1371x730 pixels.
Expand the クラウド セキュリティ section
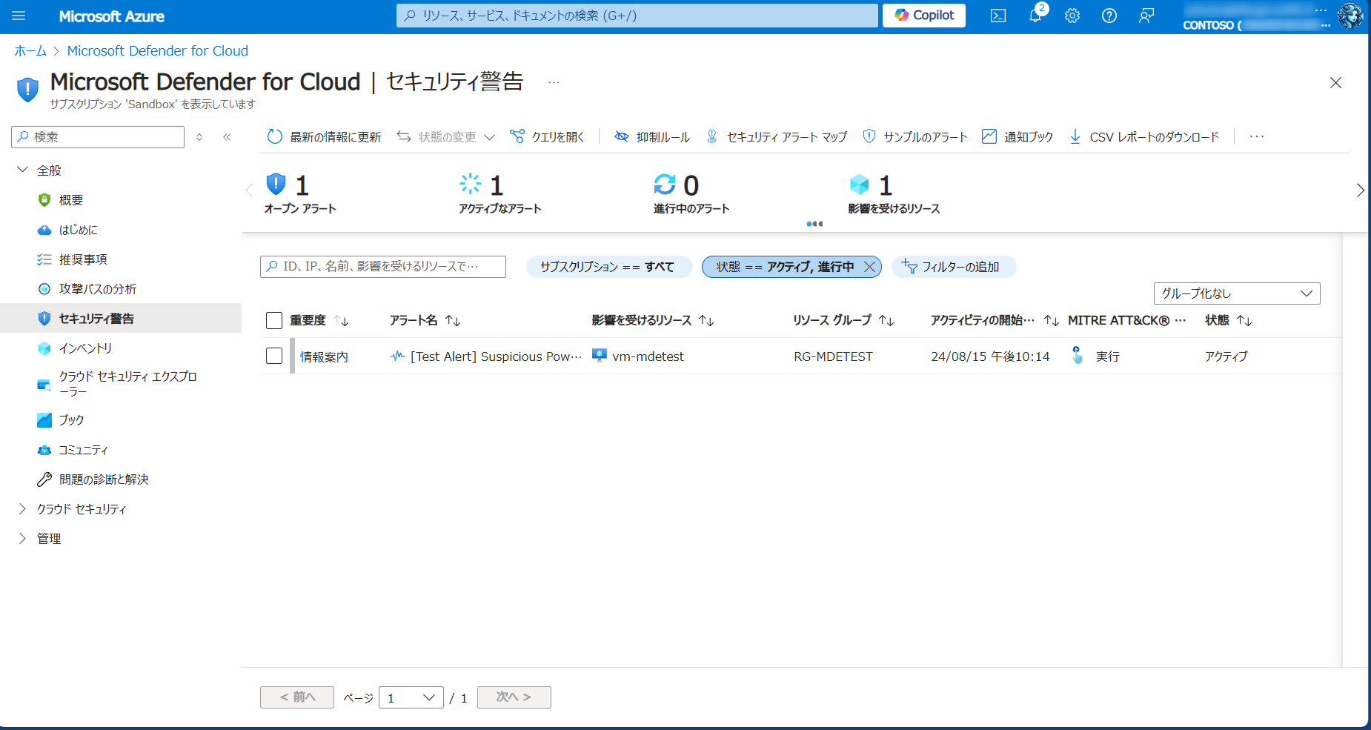coord(22,509)
